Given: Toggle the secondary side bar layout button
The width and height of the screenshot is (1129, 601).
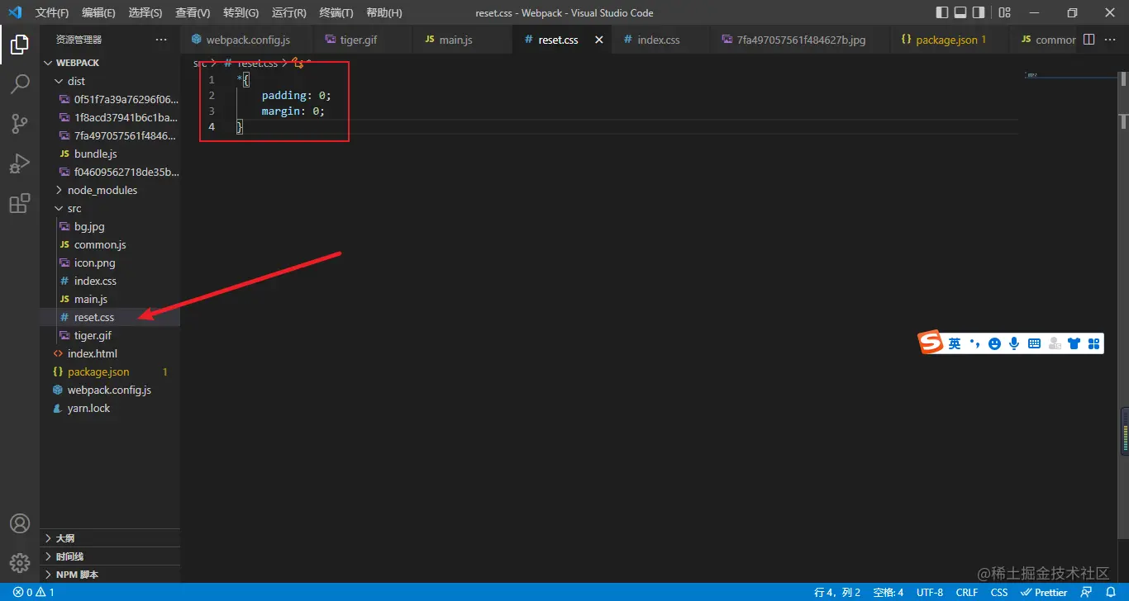Looking at the screenshot, I should (x=979, y=12).
